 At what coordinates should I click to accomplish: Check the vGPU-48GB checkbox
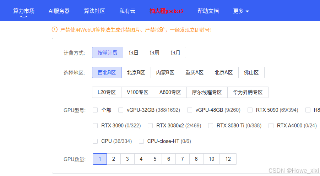tap(190, 110)
